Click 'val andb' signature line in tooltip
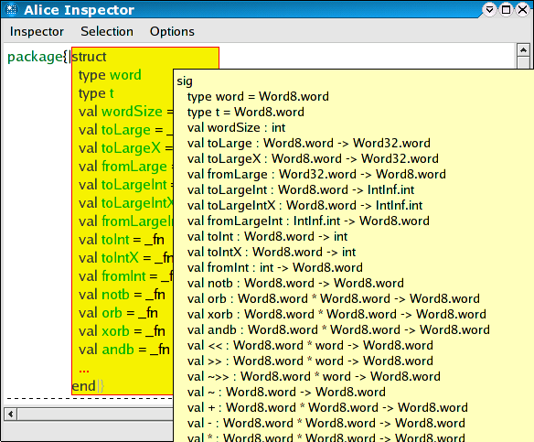 pos(338,329)
